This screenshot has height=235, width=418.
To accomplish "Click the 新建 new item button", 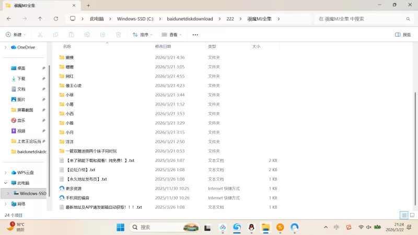I will tap(16, 34).
